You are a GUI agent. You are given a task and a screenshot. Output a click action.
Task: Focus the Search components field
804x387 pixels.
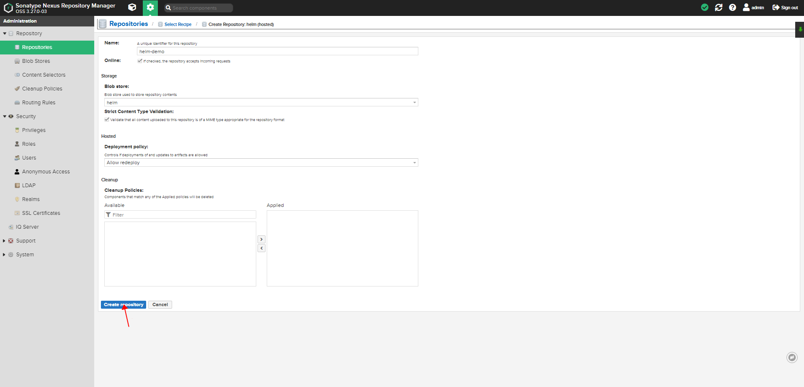point(198,8)
